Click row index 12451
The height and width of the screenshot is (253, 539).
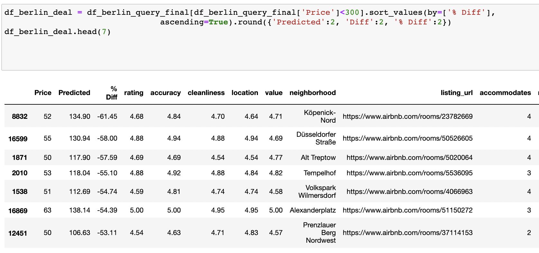18,233
